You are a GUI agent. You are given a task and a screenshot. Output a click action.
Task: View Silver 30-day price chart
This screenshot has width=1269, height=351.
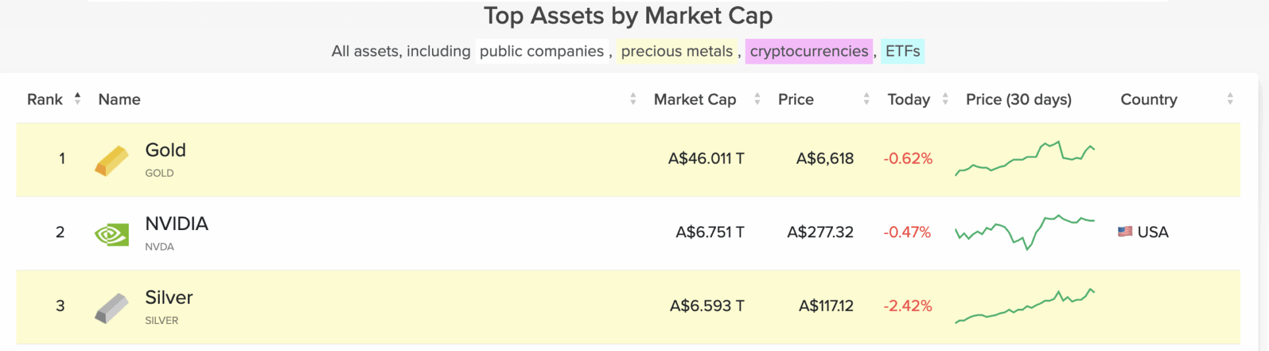click(x=1024, y=306)
